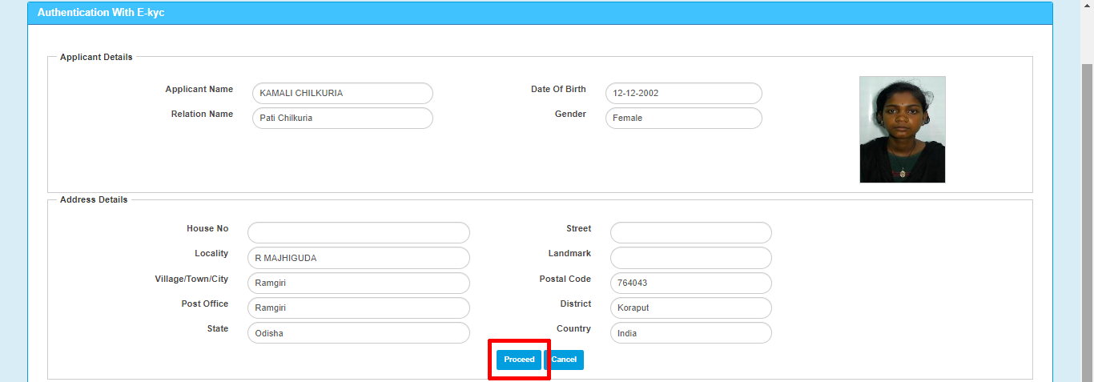Viewport: 1094px width, 382px height.
Task: Click the Address Details section label
Action: point(94,199)
